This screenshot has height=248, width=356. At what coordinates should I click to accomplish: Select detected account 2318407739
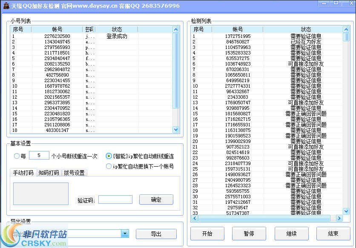(238, 163)
